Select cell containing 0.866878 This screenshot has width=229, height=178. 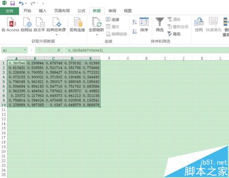(91, 105)
